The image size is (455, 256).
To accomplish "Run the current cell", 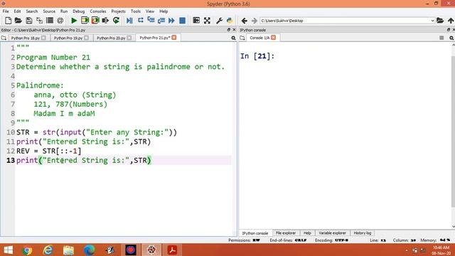I will tap(85, 21).
